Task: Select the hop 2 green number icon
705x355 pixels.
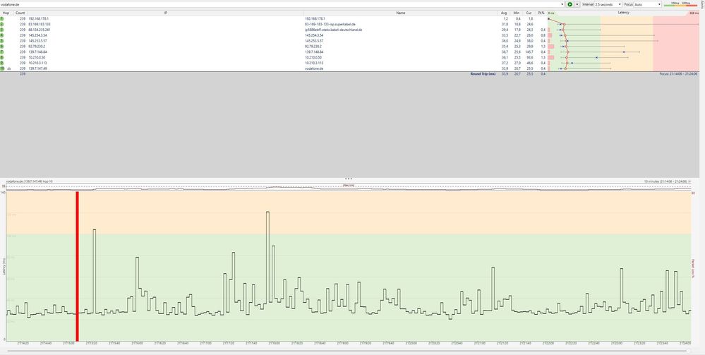Action: click(x=2, y=24)
